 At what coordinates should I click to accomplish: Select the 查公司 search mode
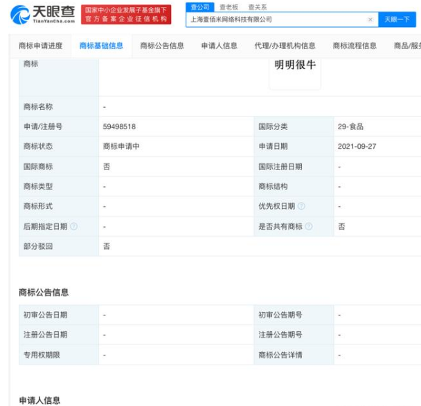click(x=199, y=7)
